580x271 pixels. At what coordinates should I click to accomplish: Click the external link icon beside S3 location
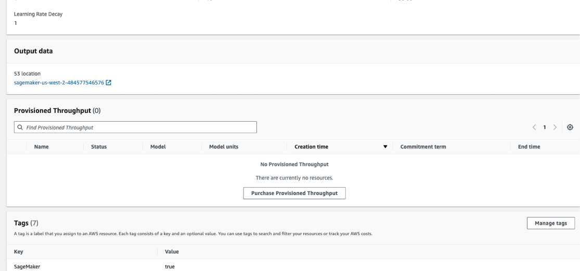click(109, 82)
